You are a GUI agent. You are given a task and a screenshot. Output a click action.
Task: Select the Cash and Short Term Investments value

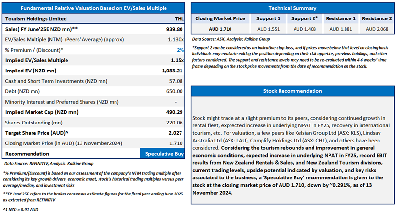point(176,81)
